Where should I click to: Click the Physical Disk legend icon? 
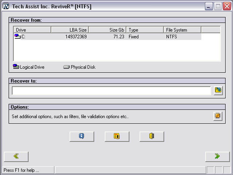click(66, 67)
